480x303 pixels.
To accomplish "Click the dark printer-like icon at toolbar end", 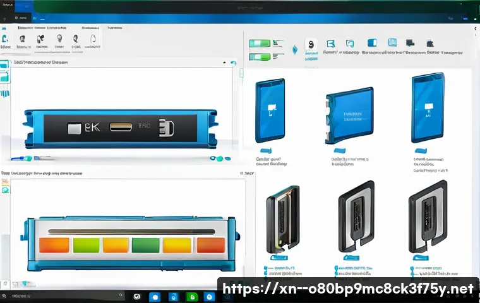I will point(430,43).
